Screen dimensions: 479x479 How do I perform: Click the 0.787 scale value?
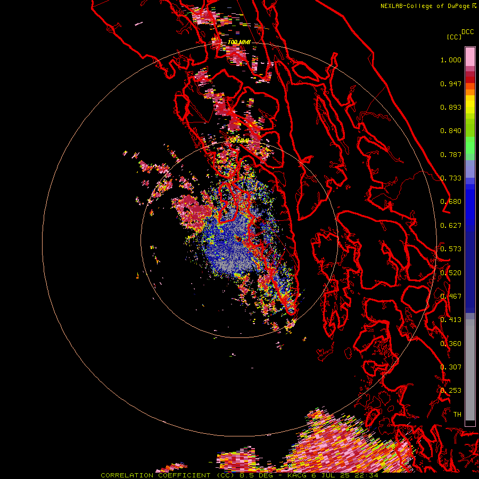click(451, 154)
